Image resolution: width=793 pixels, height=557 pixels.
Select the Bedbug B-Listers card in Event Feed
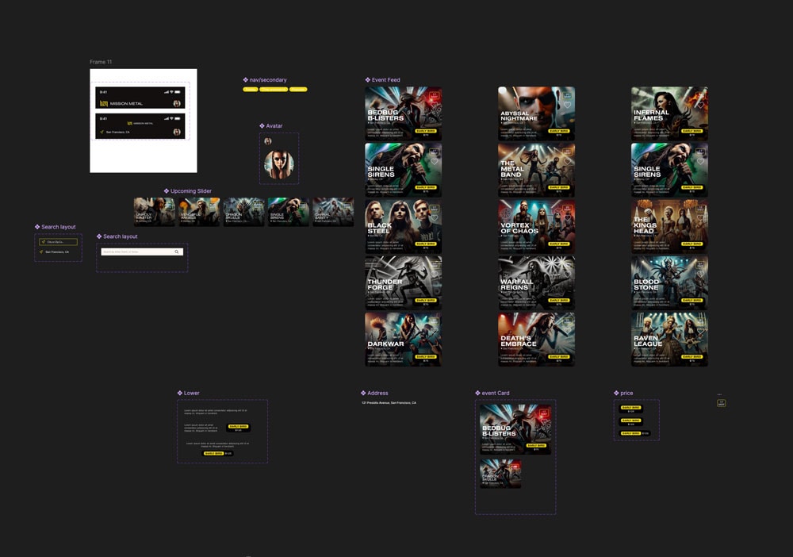click(x=404, y=113)
